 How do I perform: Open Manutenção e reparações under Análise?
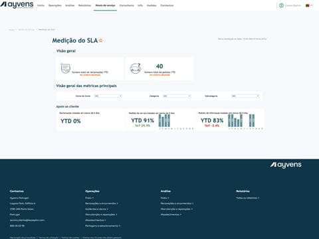[177, 209]
